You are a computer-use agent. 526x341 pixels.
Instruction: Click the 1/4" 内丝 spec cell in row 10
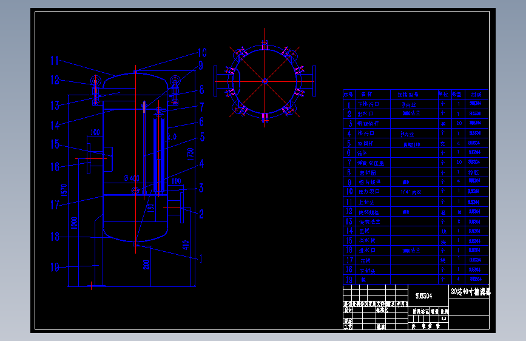pos(411,192)
